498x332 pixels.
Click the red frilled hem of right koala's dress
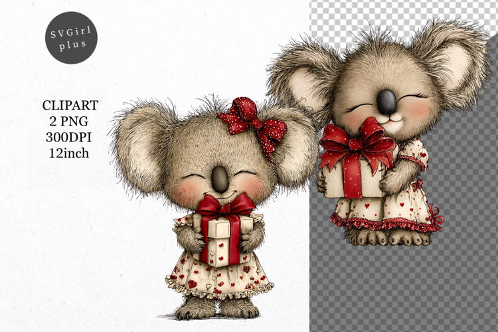pos(385,224)
